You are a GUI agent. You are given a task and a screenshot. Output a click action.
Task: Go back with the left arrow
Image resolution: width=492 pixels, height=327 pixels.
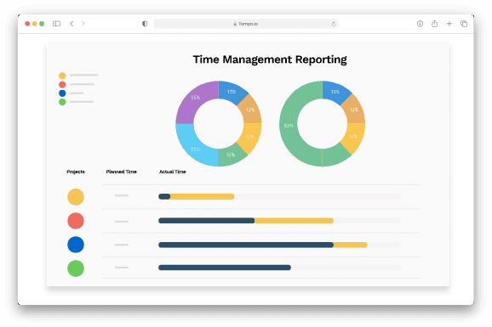(x=72, y=24)
